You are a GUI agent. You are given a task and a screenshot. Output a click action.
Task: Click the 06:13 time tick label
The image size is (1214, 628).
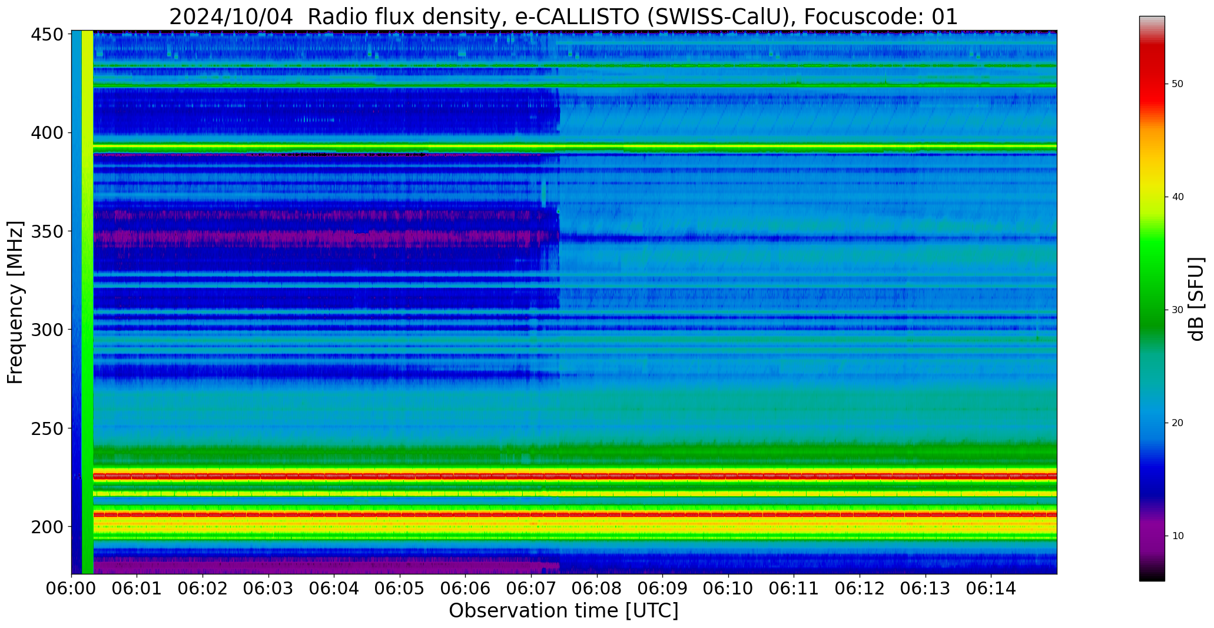926,589
